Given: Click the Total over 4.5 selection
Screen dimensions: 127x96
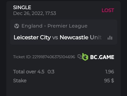Looking at the screenshot, I should point(29,72).
